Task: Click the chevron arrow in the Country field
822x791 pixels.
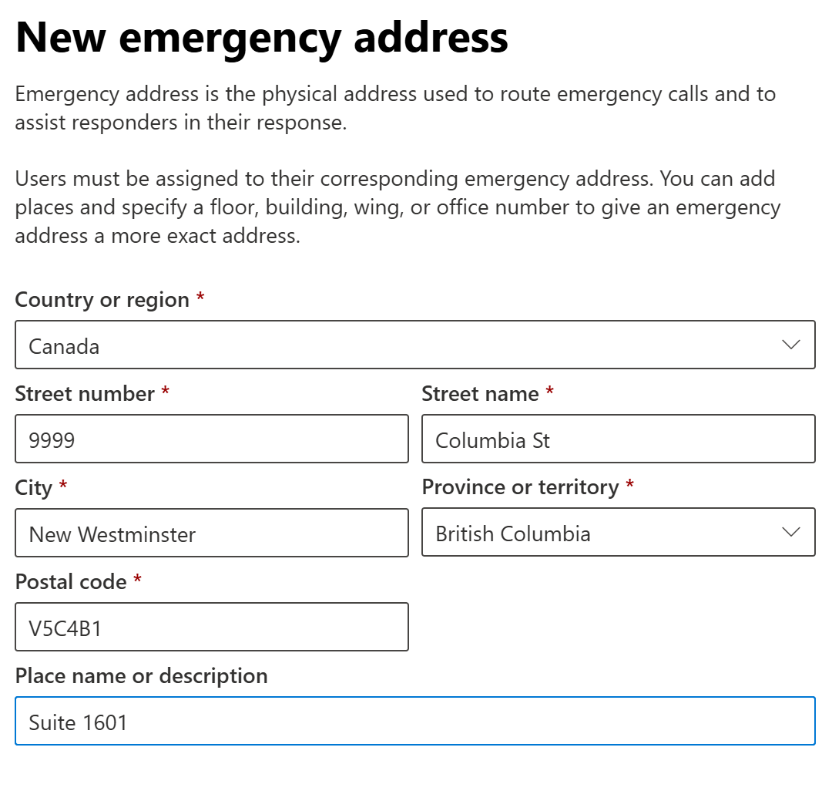Action: click(x=790, y=345)
